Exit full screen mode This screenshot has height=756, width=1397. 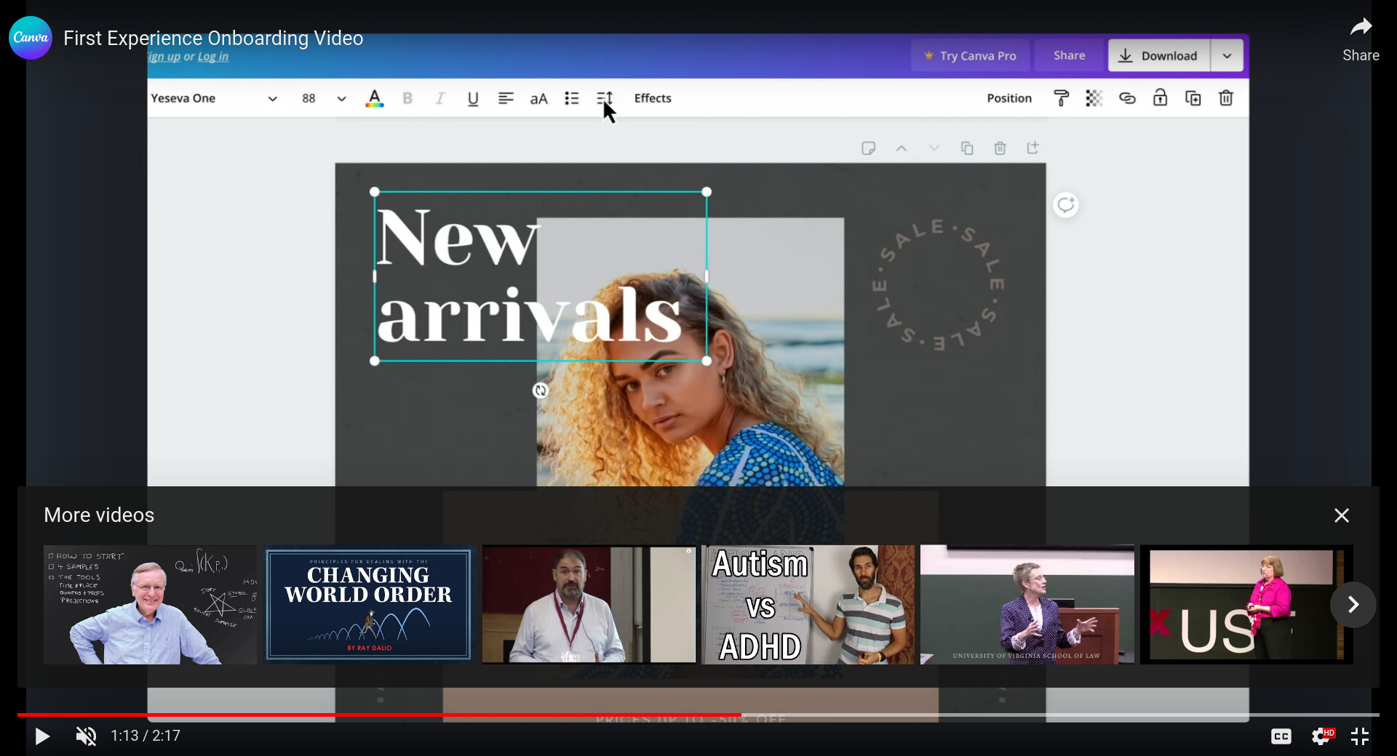click(x=1360, y=736)
